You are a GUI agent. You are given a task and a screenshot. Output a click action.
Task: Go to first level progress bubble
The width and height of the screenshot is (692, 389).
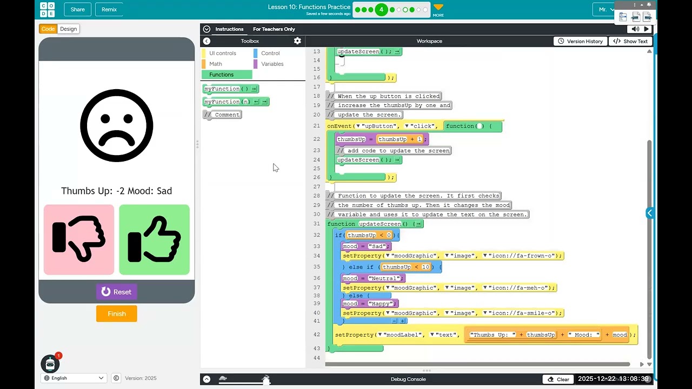click(x=357, y=10)
